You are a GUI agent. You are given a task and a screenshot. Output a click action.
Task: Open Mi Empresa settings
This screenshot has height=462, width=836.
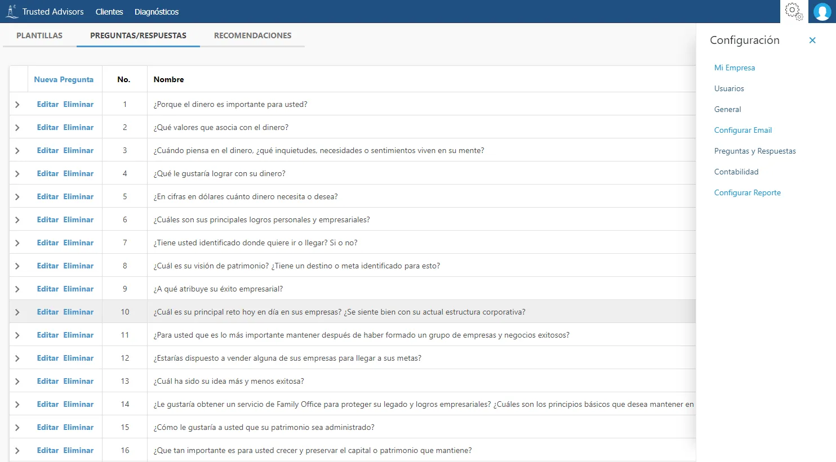[735, 67]
